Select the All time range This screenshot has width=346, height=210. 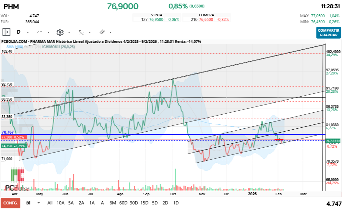(50, 203)
